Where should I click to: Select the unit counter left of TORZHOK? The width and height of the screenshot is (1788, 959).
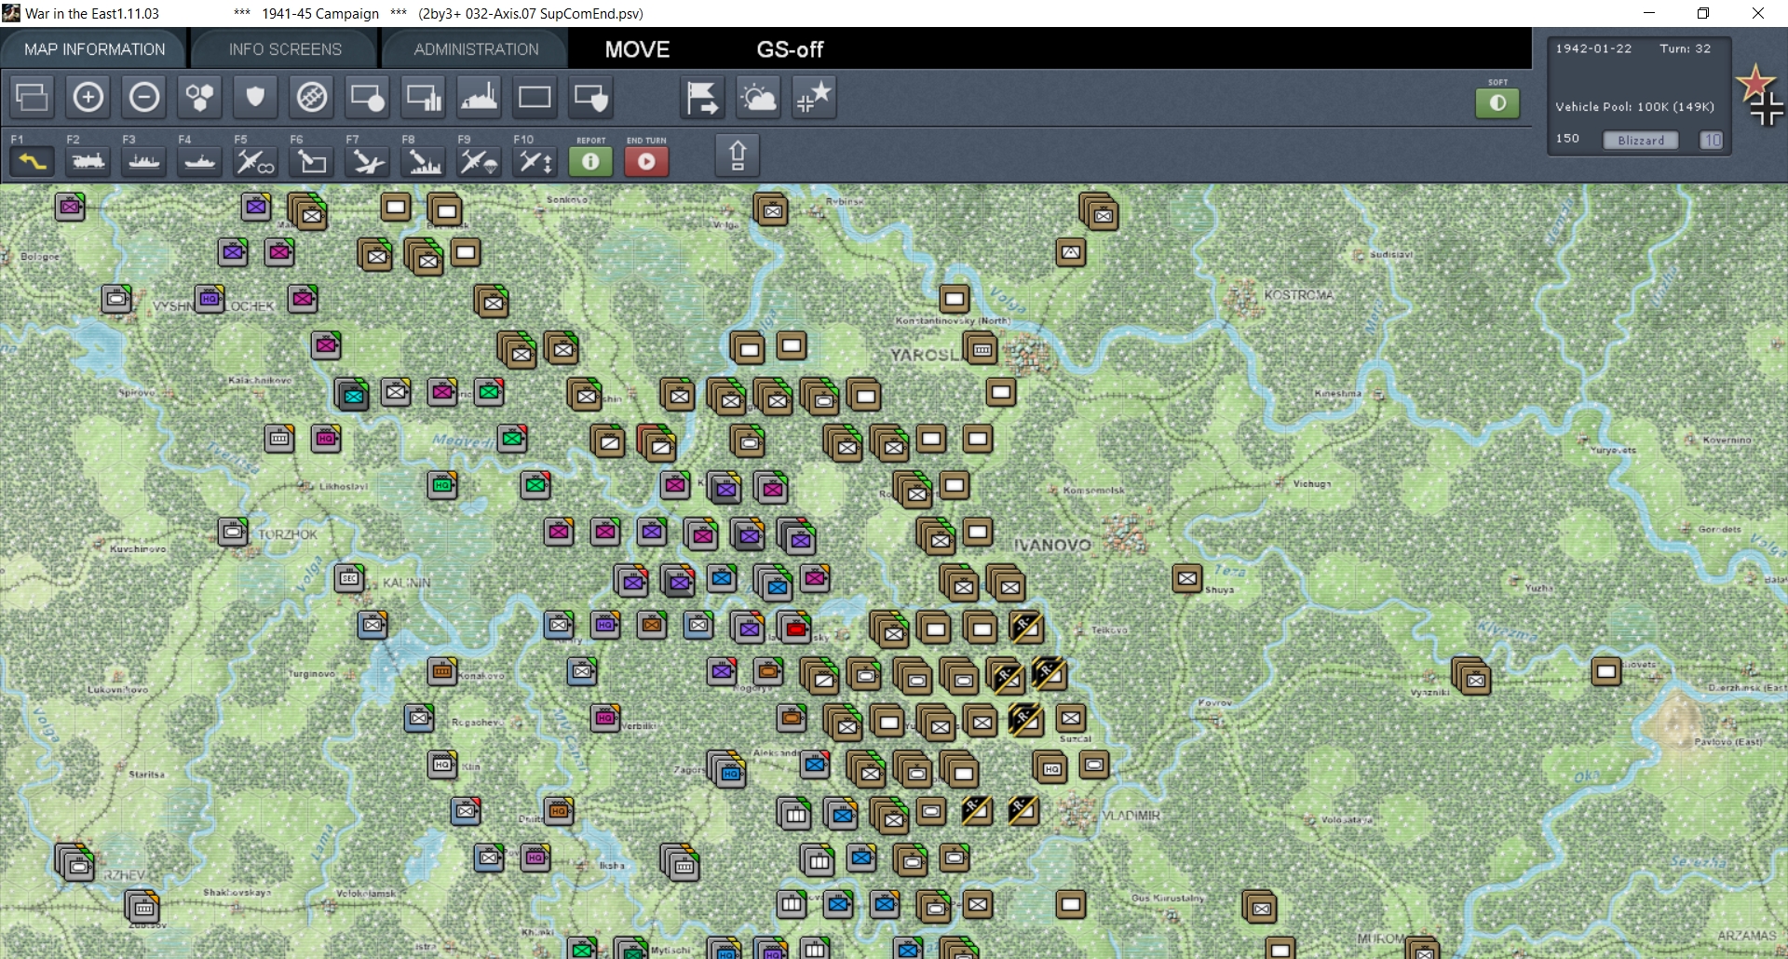[233, 532]
